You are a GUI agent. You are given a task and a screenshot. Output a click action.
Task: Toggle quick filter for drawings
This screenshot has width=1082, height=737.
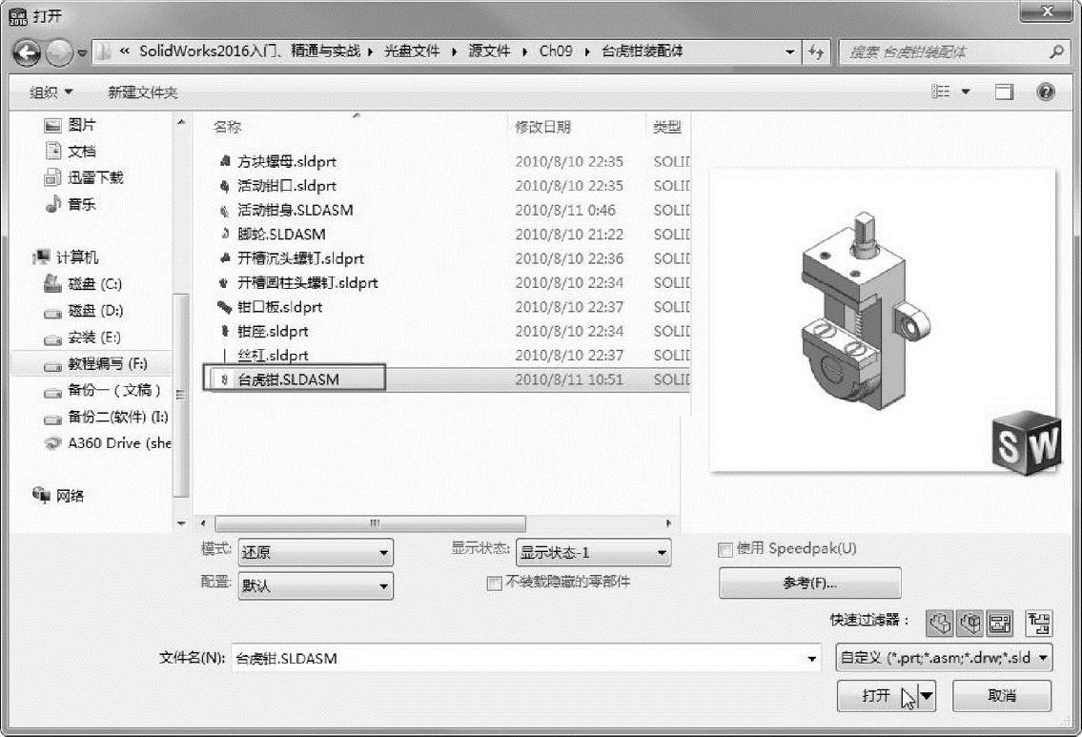(x=1000, y=624)
